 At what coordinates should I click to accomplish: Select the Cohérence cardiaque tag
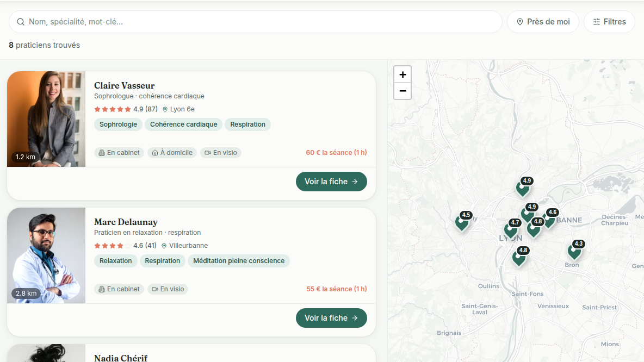[x=184, y=124]
